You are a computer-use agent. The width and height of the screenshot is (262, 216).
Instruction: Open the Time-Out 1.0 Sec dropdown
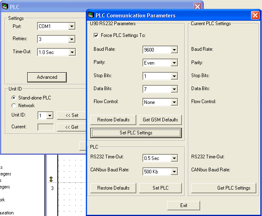72,52
